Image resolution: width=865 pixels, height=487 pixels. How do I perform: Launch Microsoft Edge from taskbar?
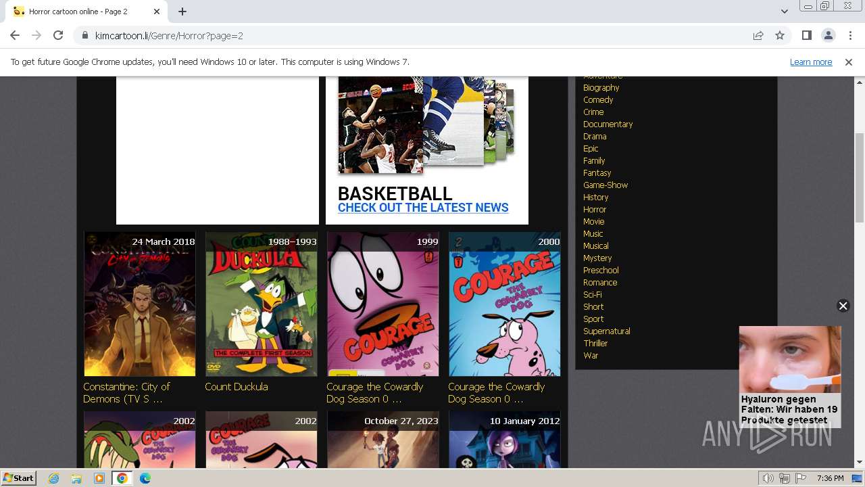[x=145, y=478]
